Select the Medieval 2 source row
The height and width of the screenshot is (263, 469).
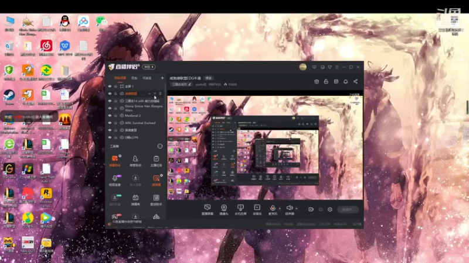coord(135,115)
